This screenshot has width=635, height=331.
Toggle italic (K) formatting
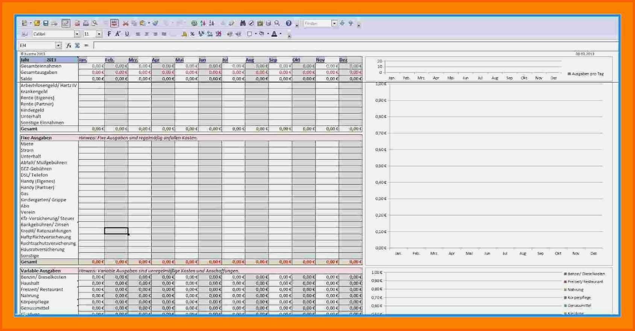point(118,34)
